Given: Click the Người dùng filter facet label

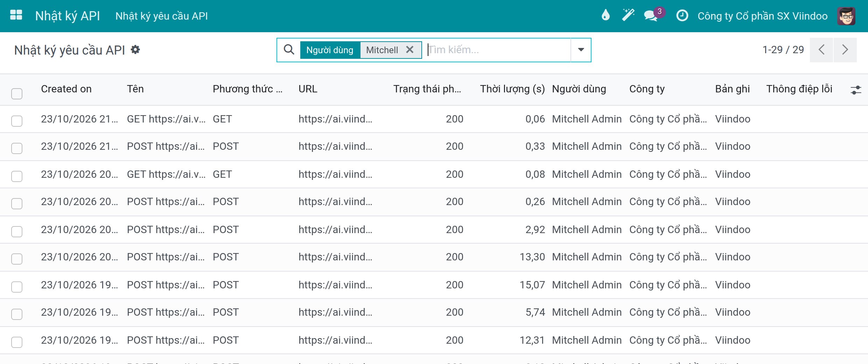Looking at the screenshot, I should coord(330,50).
